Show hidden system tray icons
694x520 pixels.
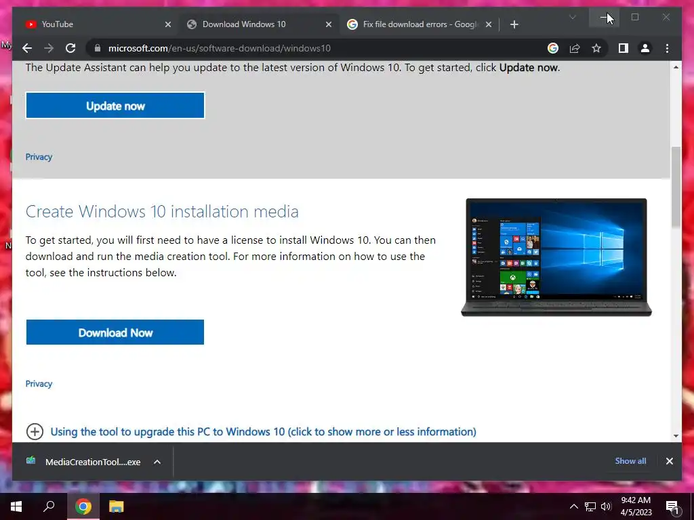(x=573, y=506)
